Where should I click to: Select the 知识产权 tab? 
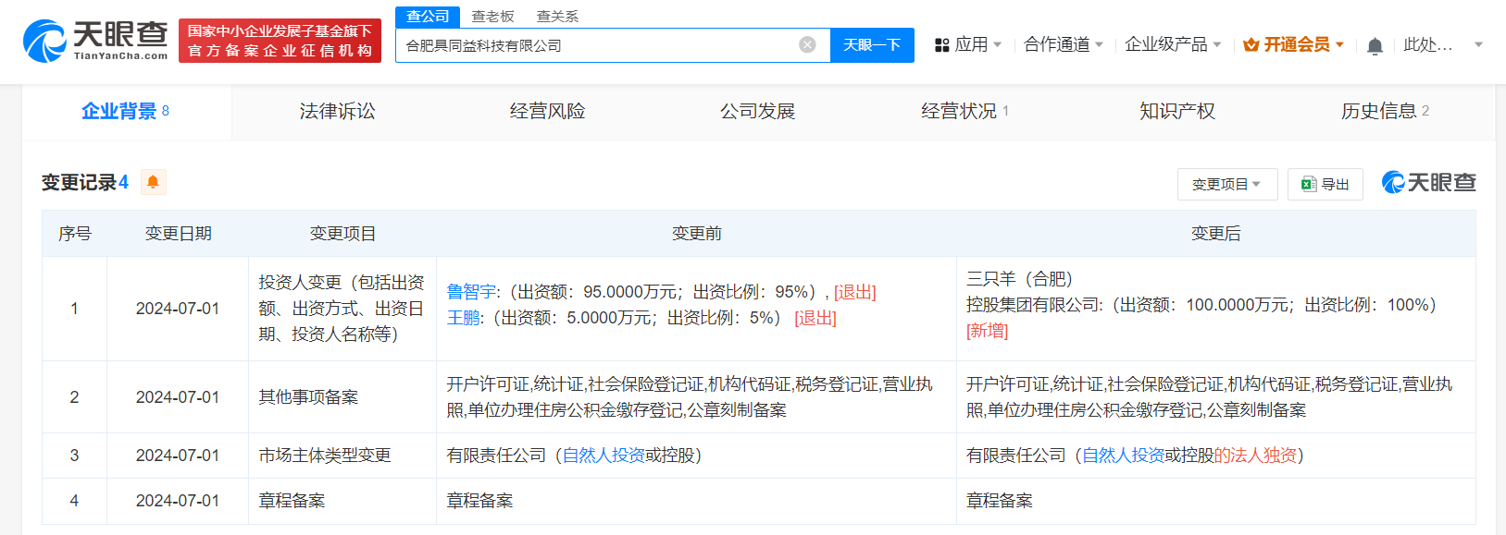[x=1176, y=112]
